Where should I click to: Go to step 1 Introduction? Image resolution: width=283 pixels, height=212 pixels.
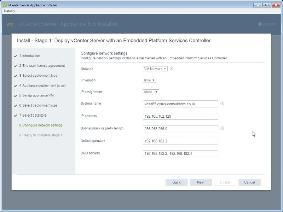tap(30, 56)
